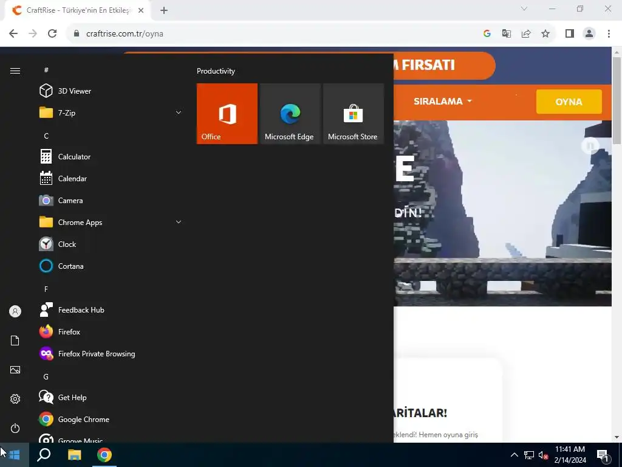
Task: Show hidden system tray icons
Action: click(514, 455)
